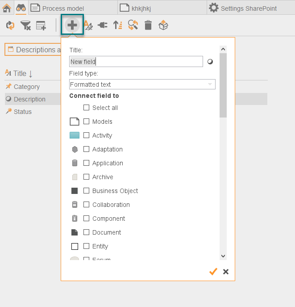Click the Entity square outline icon
Screen dimensions: 295x307
75,246
